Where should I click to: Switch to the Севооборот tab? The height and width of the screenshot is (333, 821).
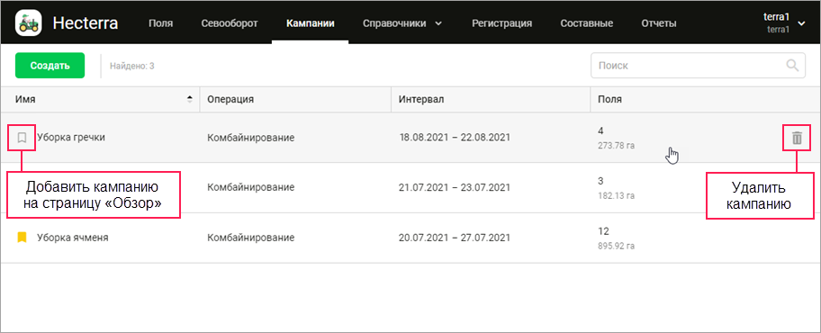point(230,23)
